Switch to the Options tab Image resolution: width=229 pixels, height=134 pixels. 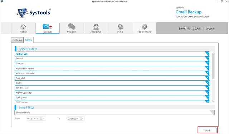(x=17, y=40)
